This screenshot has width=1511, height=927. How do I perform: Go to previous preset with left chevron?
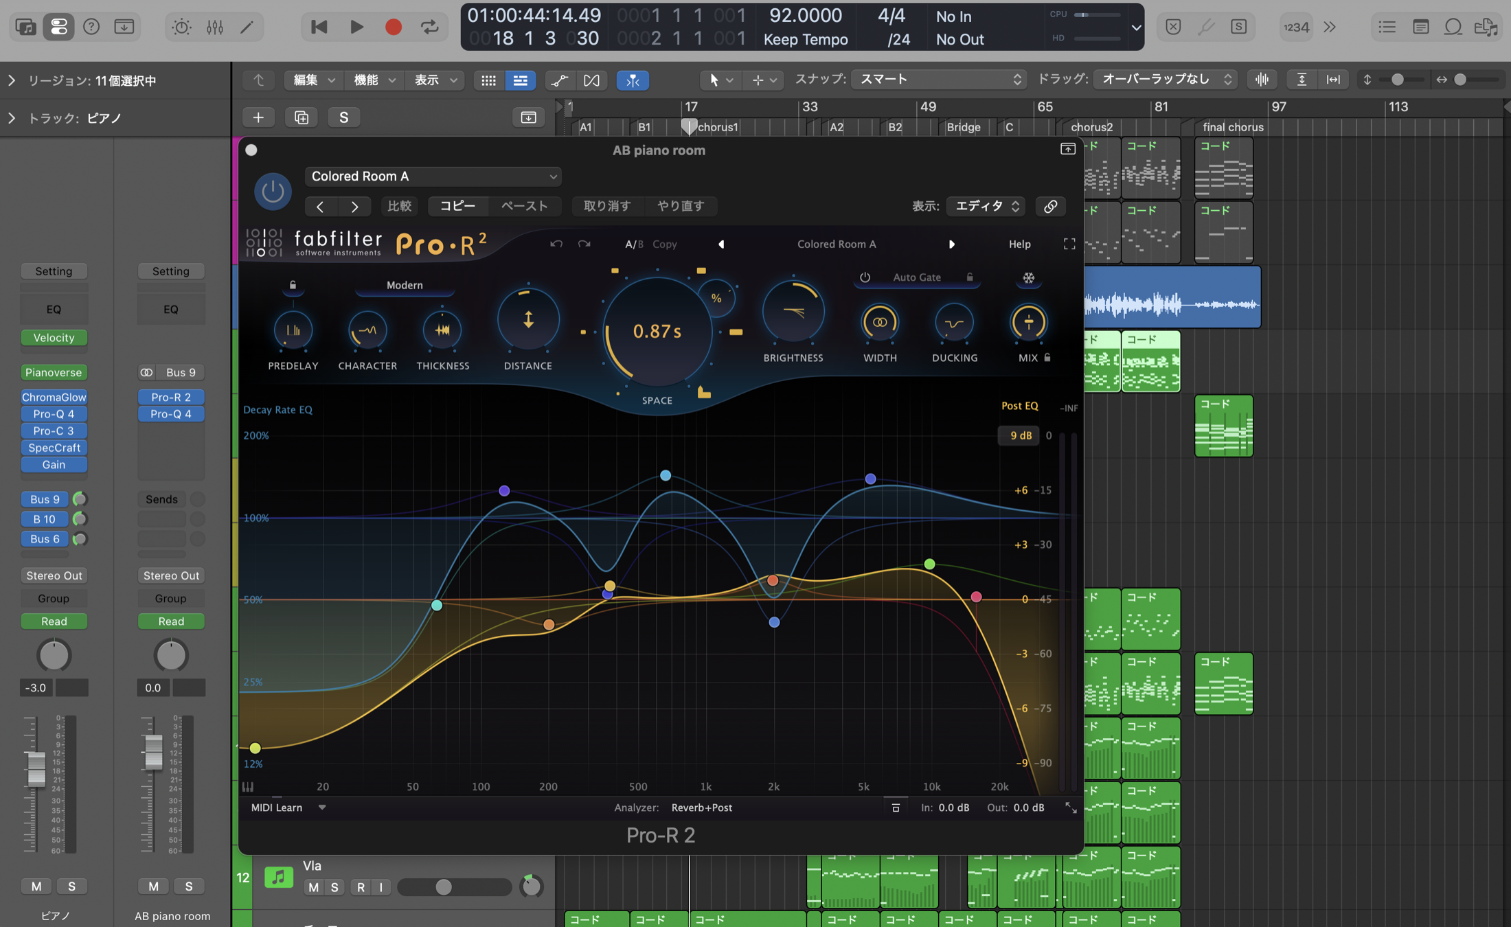click(320, 206)
